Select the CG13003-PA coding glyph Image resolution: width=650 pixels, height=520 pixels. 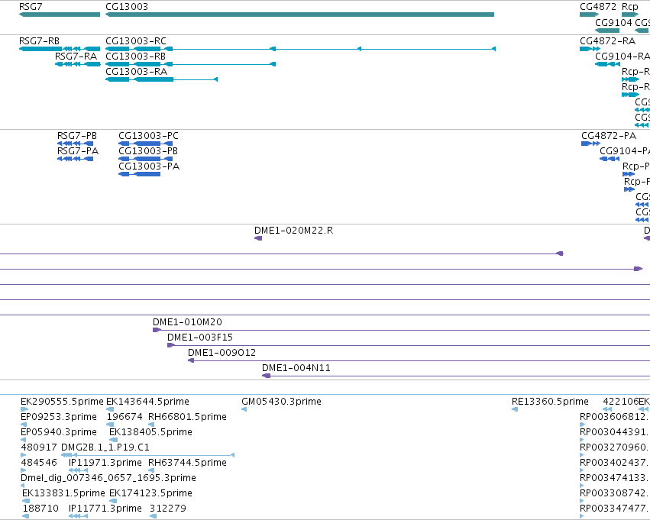[x=139, y=174]
